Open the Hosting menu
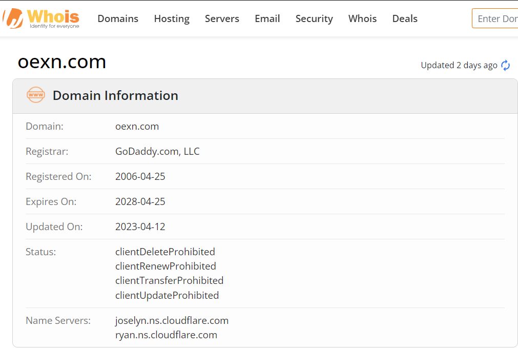Screen dimensions: 518x348 (x=172, y=18)
